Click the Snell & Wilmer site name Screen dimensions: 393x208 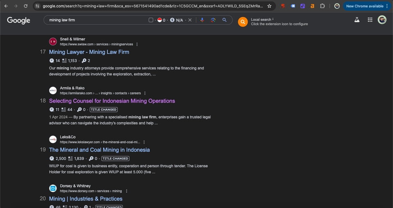tap(72, 39)
